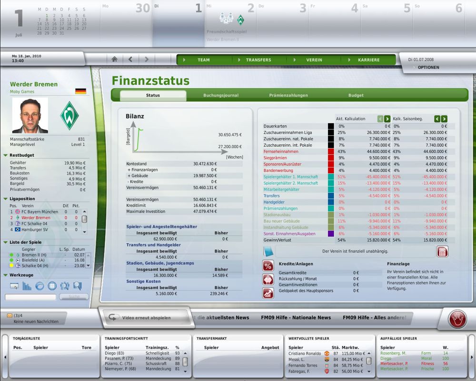Click Video erneut abspielen button
476x381 pixels.
pos(146,318)
